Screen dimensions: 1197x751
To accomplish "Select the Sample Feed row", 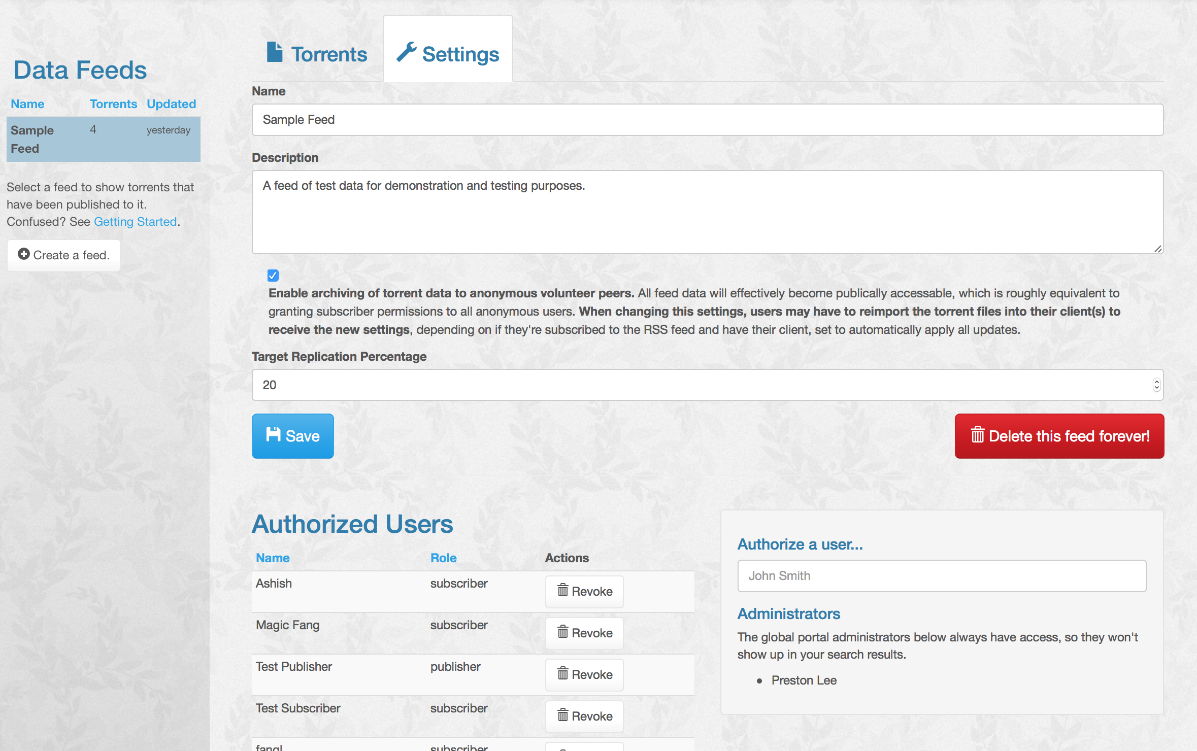I will (x=103, y=140).
